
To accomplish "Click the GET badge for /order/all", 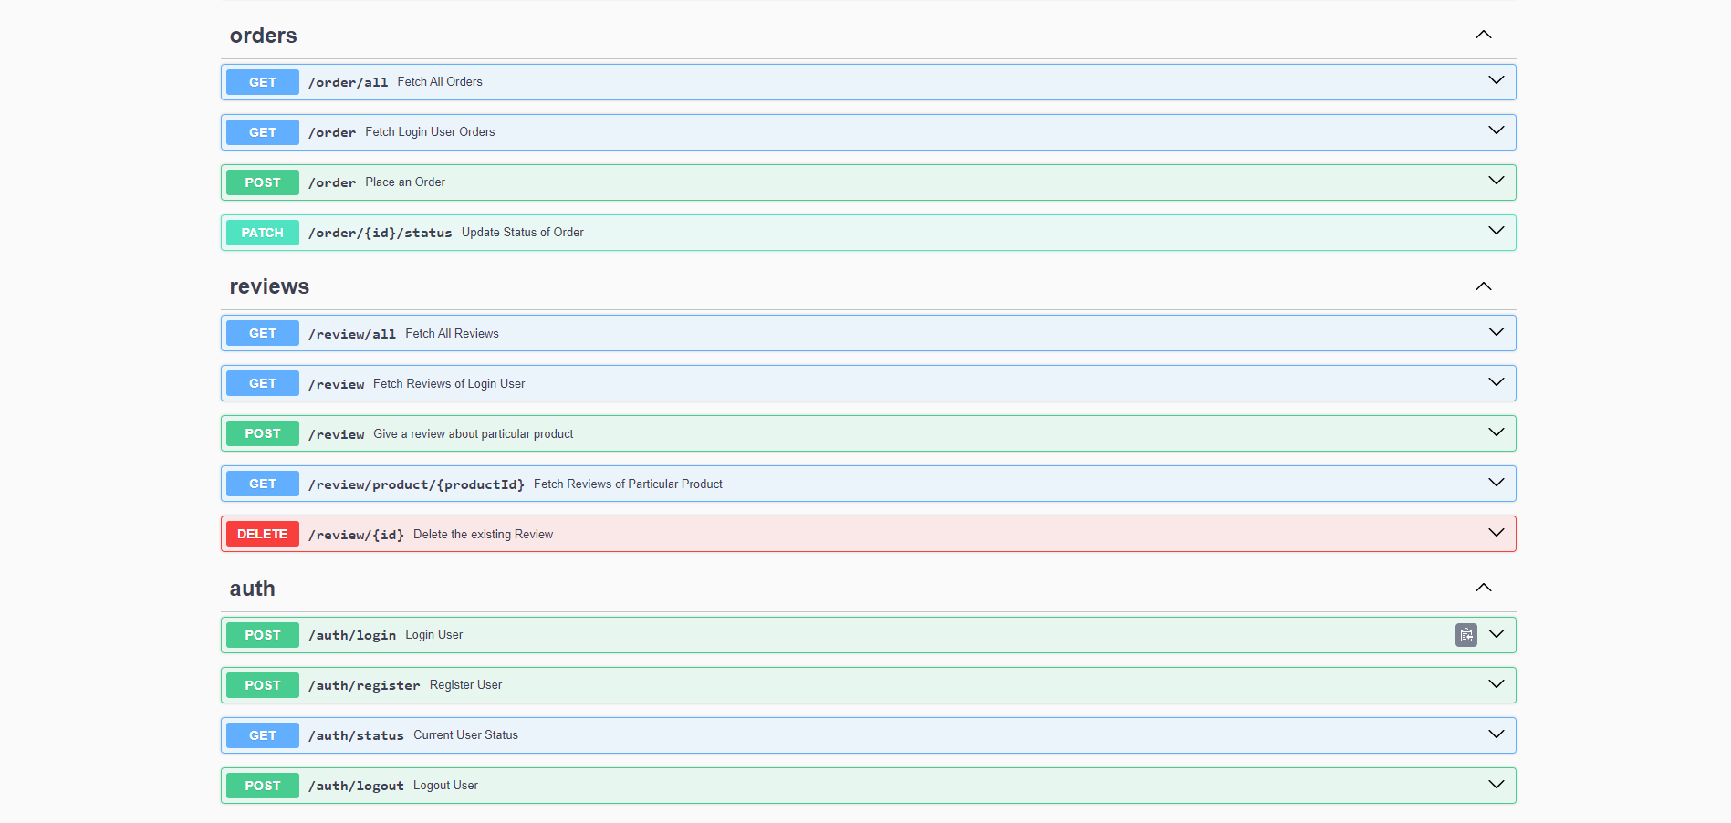I will point(263,82).
